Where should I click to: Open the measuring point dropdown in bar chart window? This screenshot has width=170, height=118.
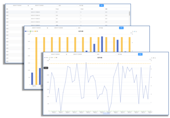87,28
